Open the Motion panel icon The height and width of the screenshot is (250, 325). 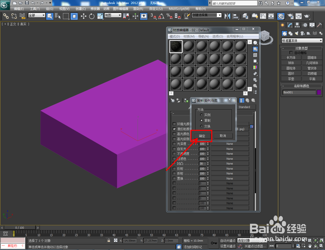305,25
